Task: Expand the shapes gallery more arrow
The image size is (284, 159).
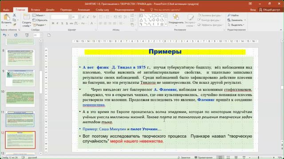Action: 166,24
